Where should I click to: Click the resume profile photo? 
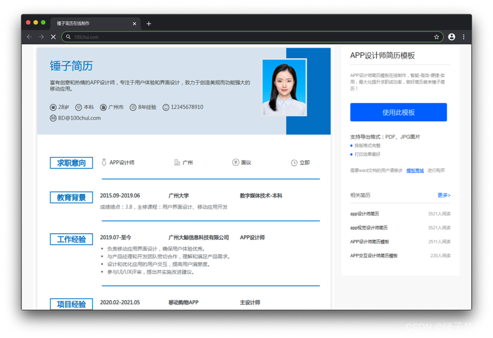coord(284,87)
